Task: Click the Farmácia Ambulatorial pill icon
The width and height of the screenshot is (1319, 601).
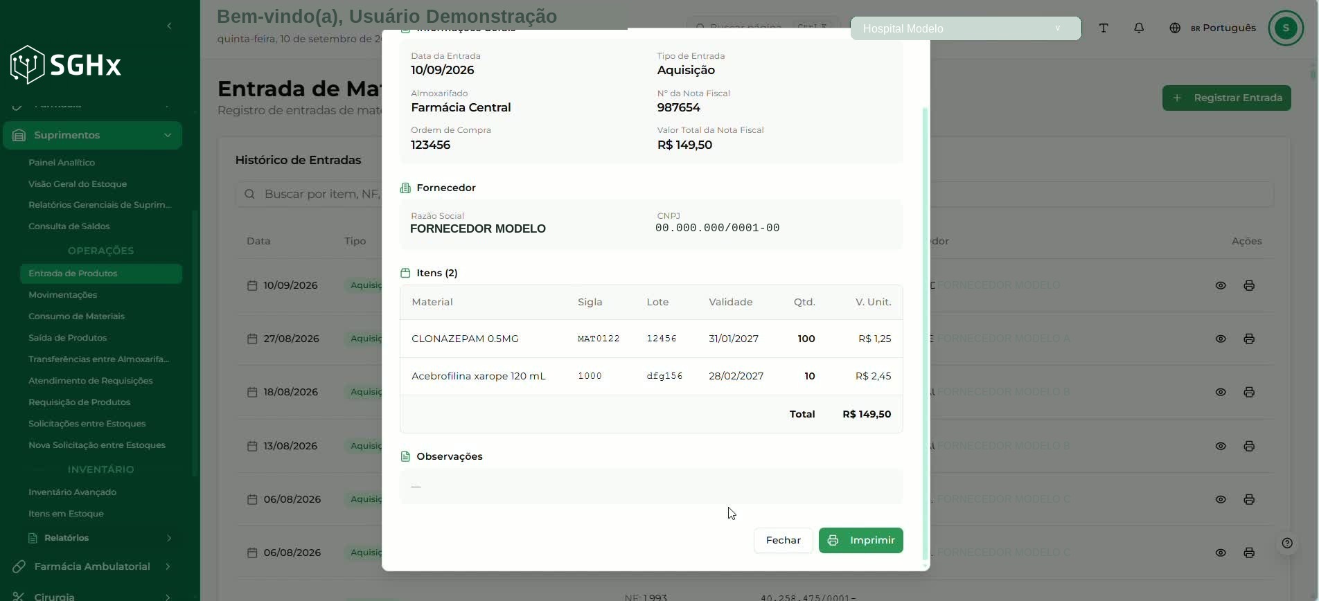Action: 19,566
